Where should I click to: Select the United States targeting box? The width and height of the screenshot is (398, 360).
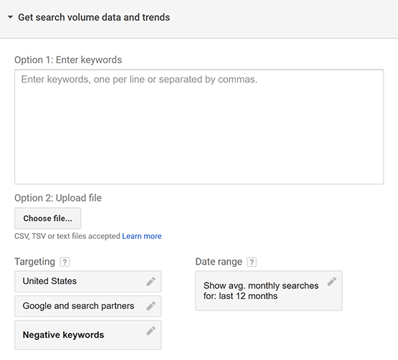point(87,281)
